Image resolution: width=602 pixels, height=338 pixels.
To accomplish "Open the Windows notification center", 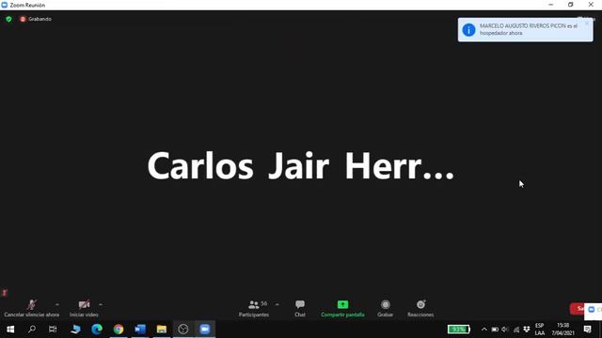I will [x=587, y=330].
